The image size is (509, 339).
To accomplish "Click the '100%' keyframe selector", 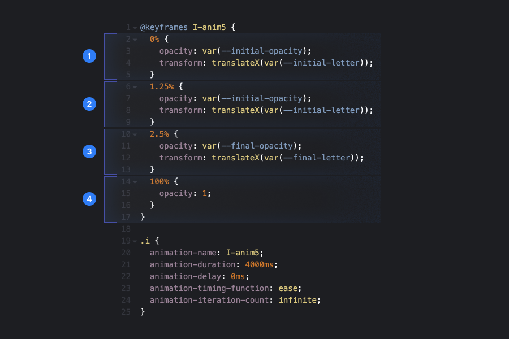I will click(159, 181).
